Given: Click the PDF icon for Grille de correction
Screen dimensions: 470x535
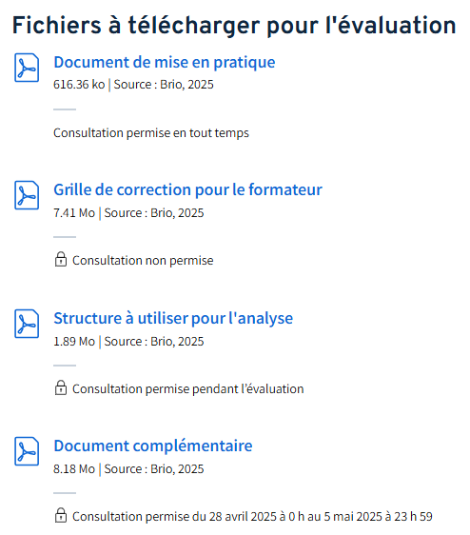Looking at the screenshot, I should (27, 195).
